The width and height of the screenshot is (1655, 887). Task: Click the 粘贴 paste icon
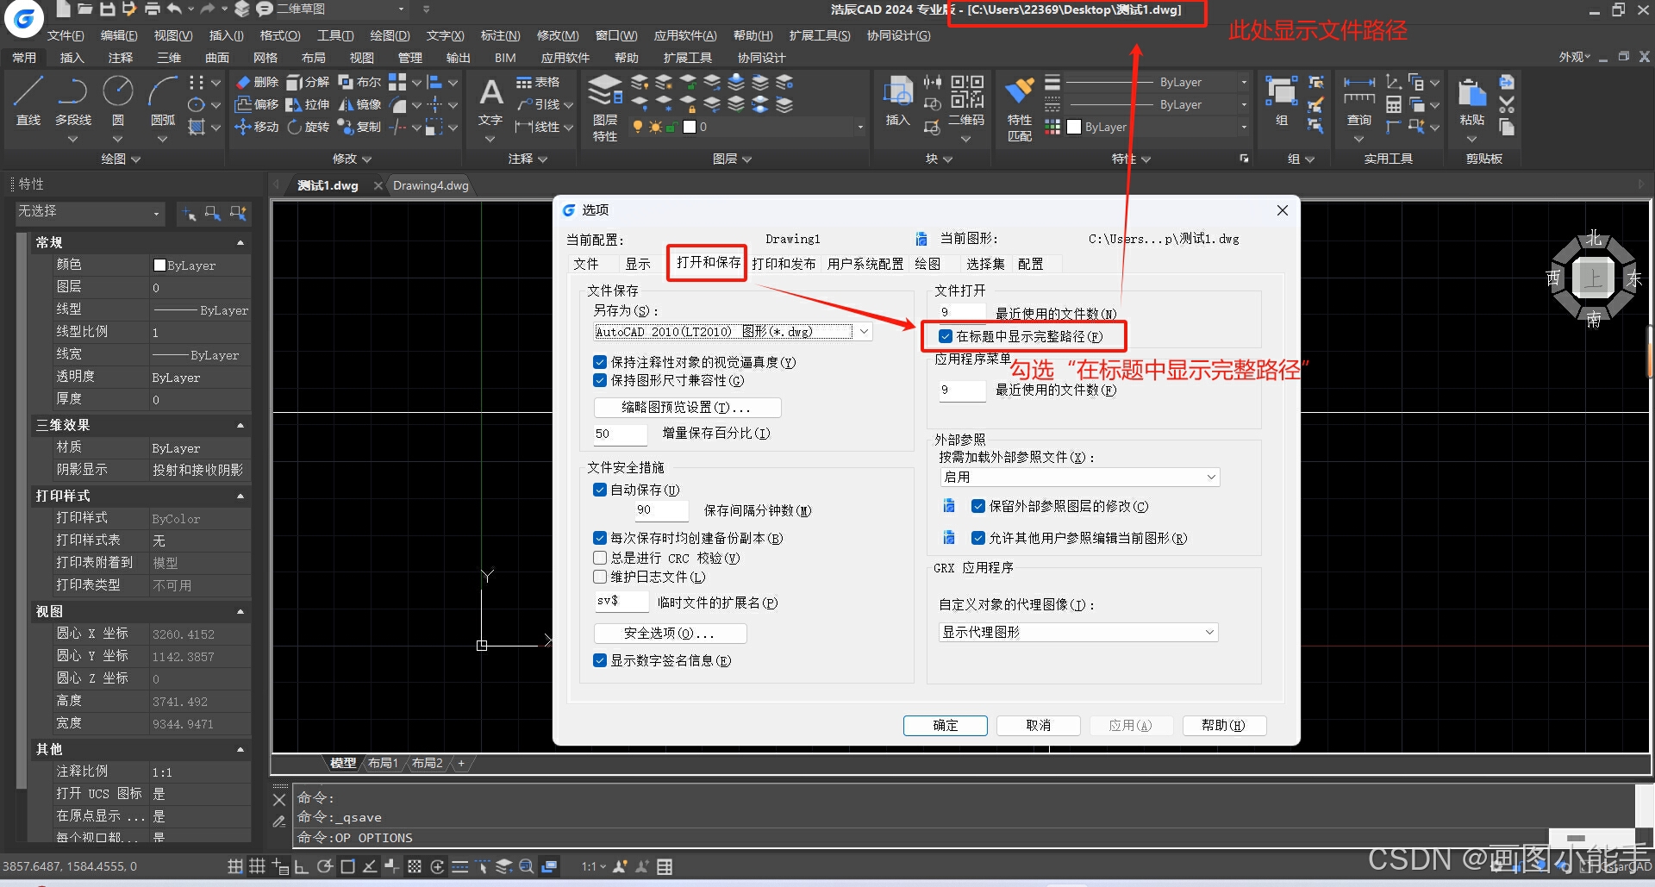(x=1472, y=100)
